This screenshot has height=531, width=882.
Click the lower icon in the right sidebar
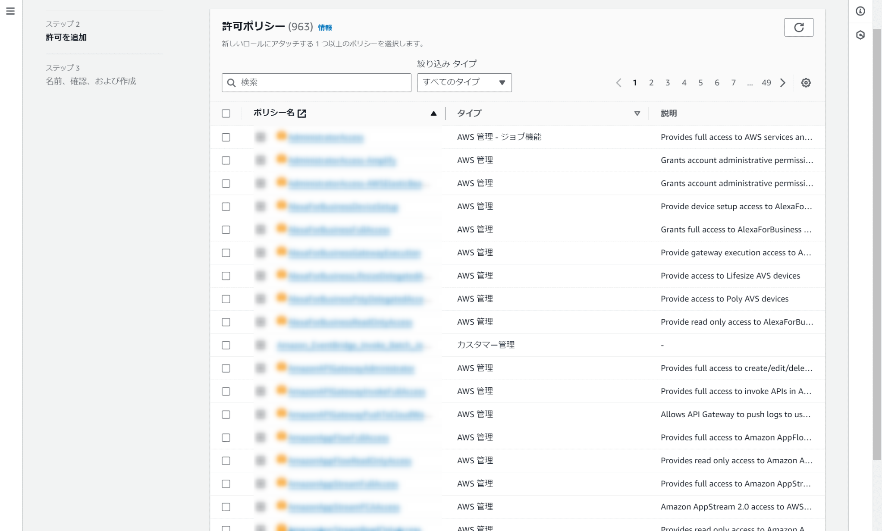coord(860,35)
